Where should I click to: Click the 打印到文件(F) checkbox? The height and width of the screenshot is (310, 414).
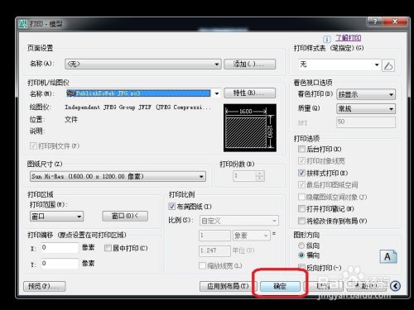tap(33, 145)
